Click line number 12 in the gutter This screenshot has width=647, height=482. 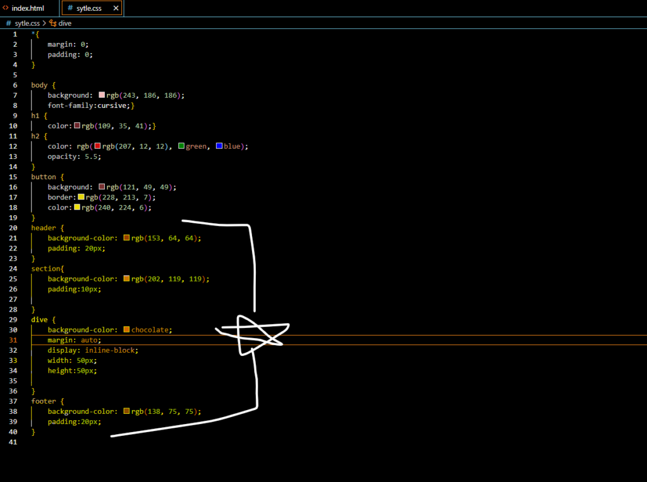tap(15, 146)
